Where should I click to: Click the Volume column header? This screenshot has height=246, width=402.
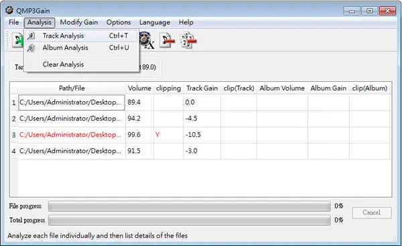pyautogui.click(x=139, y=88)
